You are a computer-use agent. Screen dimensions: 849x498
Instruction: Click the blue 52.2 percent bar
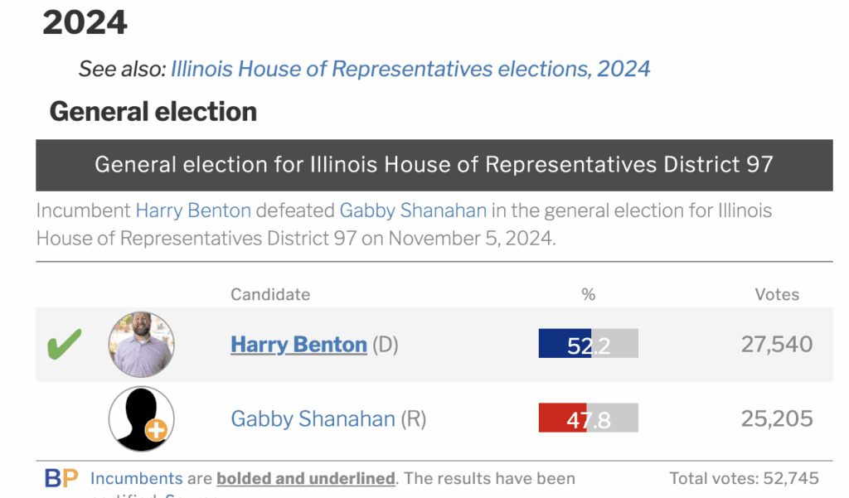(x=565, y=345)
